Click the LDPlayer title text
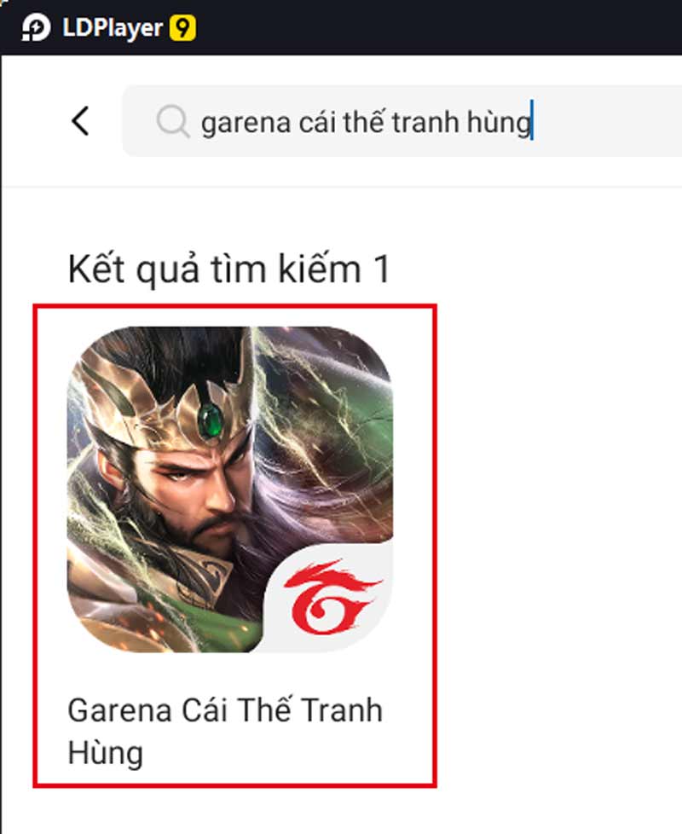Image resolution: width=682 pixels, height=834 pixels. coord(113,27)
